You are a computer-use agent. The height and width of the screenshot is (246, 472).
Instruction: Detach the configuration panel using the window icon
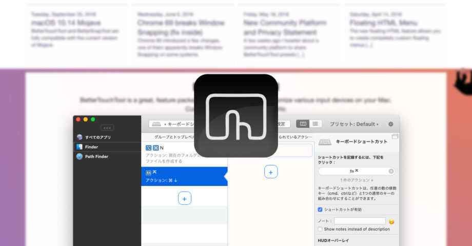(395, 136)
